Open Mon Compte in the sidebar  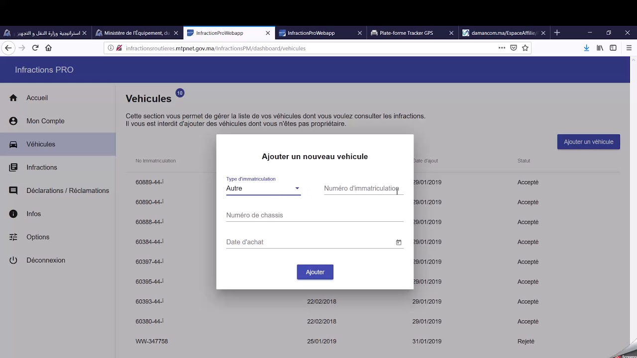pyautogui.click(x=58, y=121)
